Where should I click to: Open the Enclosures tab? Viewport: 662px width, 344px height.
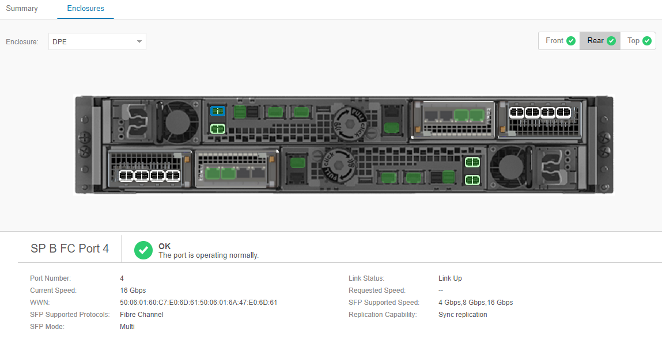pos(86,9)
